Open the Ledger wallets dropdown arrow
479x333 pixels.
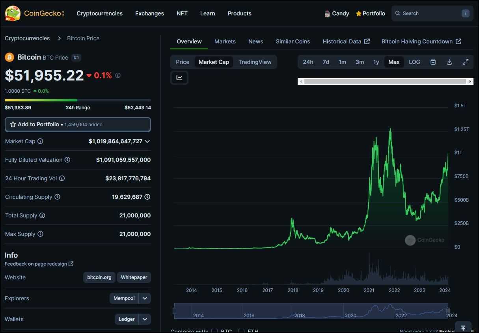click(x=145, y=319)
